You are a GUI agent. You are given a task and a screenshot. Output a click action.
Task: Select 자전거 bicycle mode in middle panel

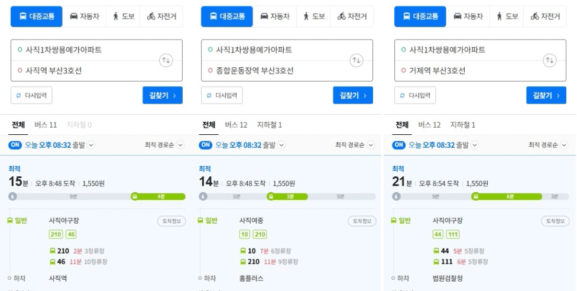pyautogui.click(x=352, y=17)
